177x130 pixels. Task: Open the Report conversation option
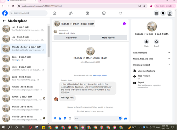(x=152, y=85)
